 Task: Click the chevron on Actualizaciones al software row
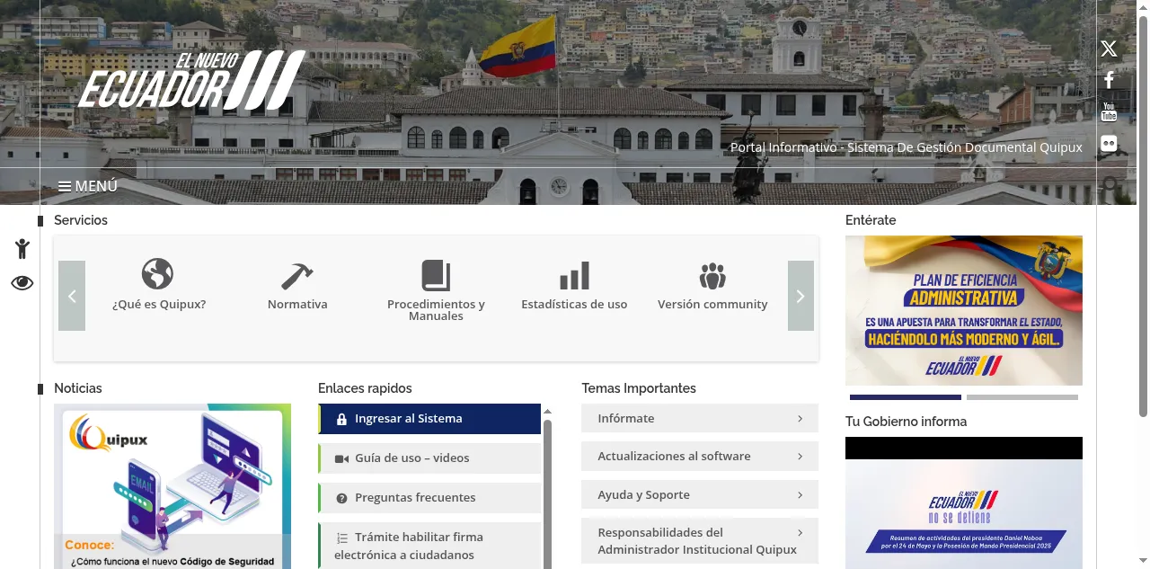(x=800, y=456)
